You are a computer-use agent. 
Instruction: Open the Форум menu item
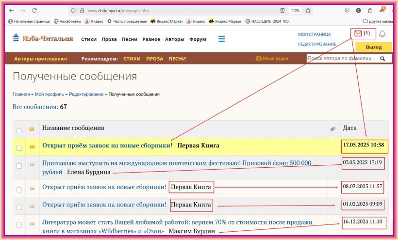click(198, 39)
